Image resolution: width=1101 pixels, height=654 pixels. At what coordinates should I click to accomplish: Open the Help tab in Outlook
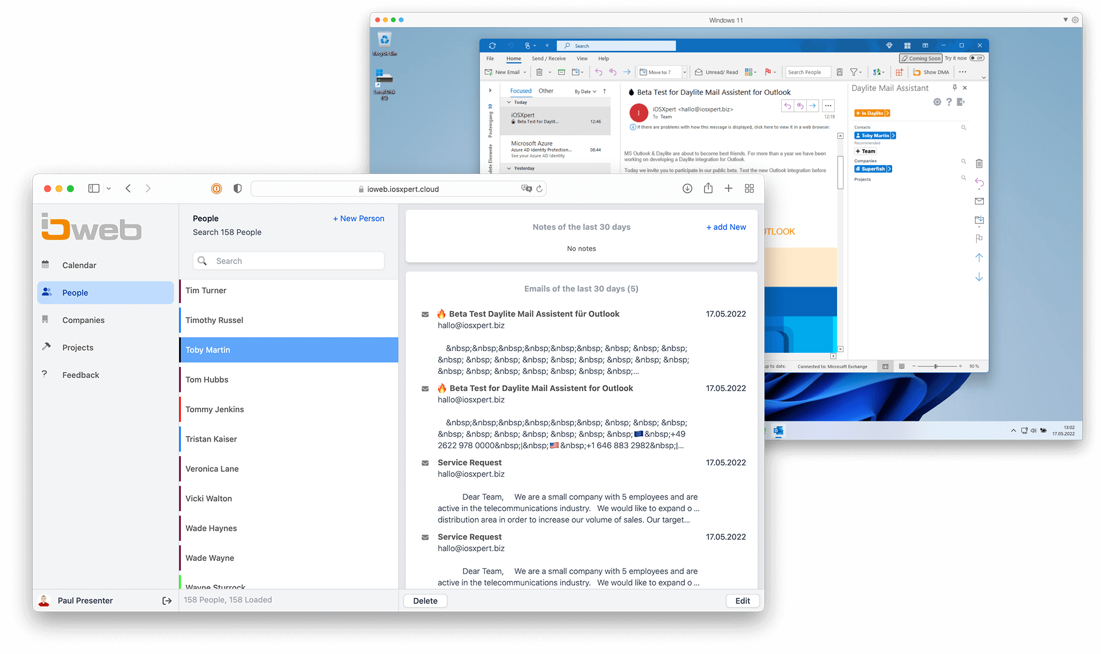tap(604, 58)
